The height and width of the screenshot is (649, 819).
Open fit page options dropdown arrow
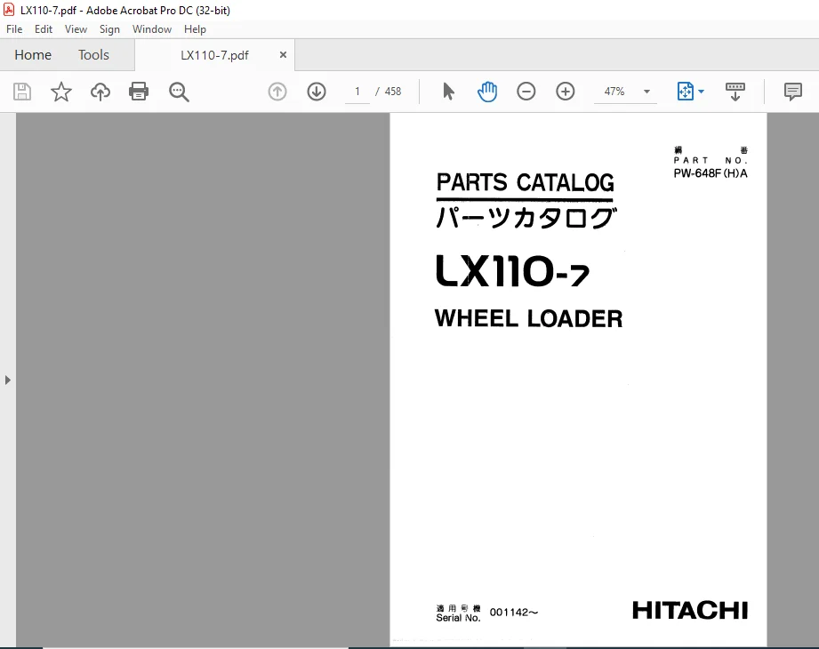click(x=701, y=92)
